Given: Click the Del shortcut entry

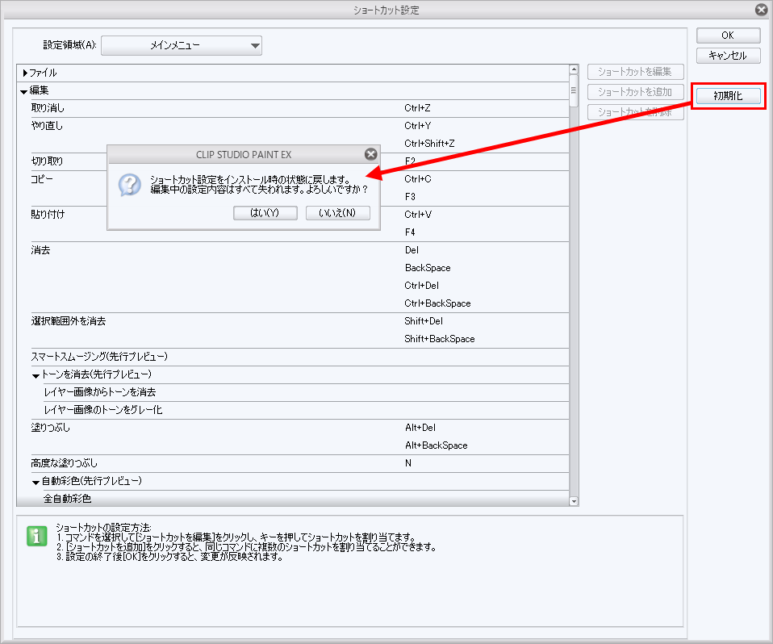Looking at the screenshot, I should coord(412,250).
